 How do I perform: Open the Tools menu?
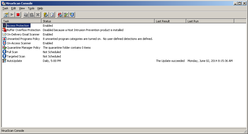coord(31,8)
